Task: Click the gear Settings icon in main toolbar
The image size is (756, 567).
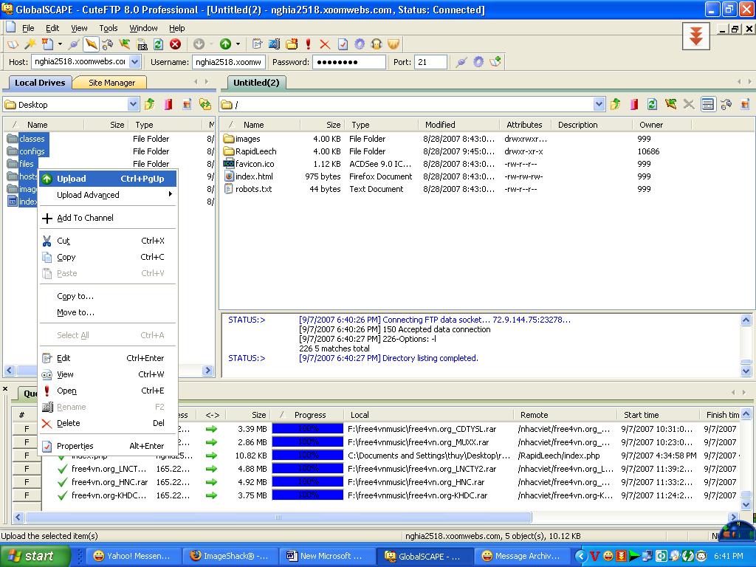Action: 360,44
